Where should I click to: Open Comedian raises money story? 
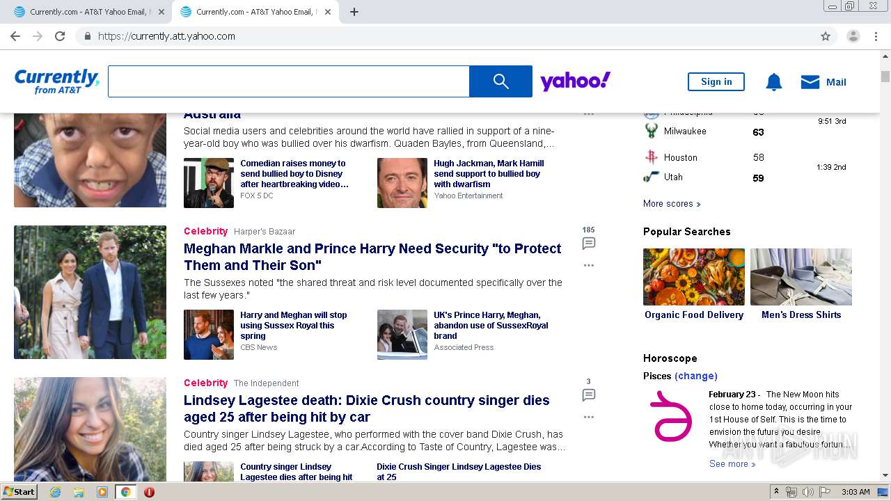coord(294,174)
